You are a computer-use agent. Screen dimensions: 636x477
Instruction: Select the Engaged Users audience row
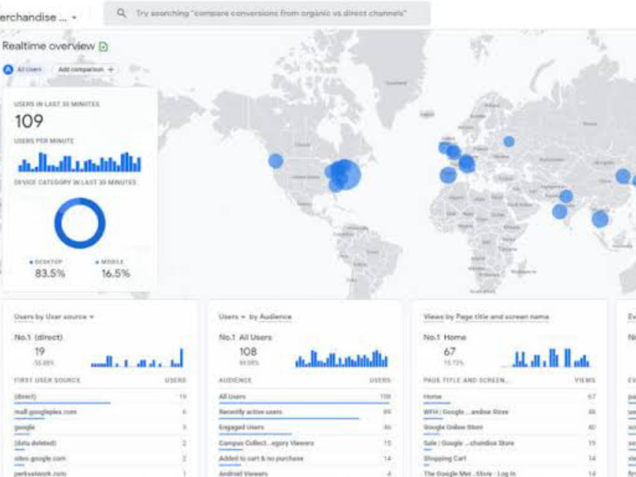coord(305,428)
